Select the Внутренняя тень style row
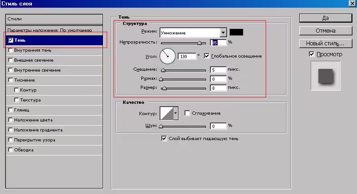The image size is (357, 194). [54, 50]
